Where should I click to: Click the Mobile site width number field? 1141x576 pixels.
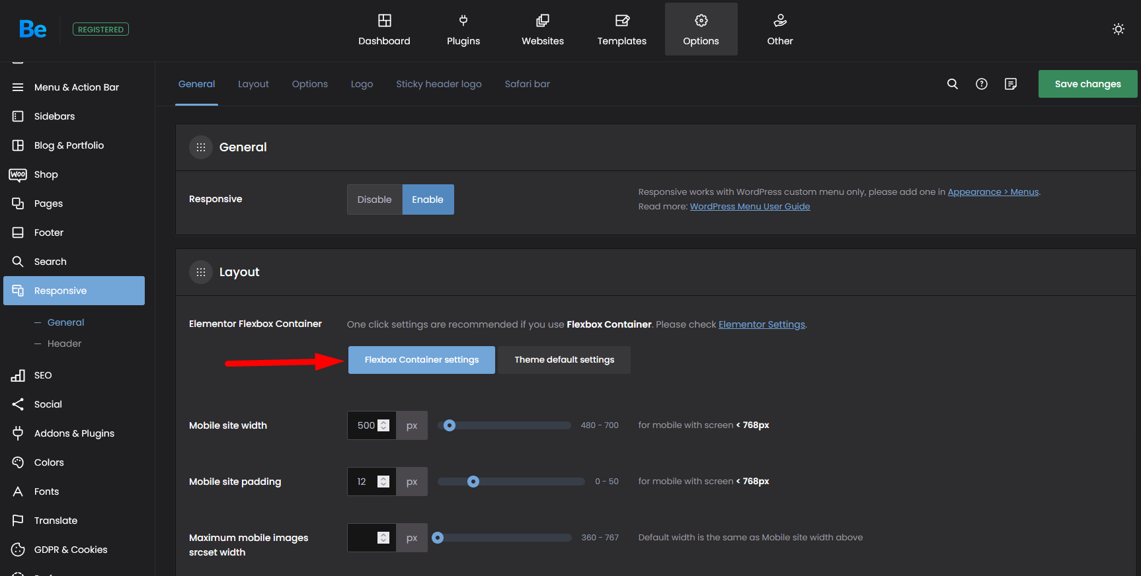(x=372, y=425)
